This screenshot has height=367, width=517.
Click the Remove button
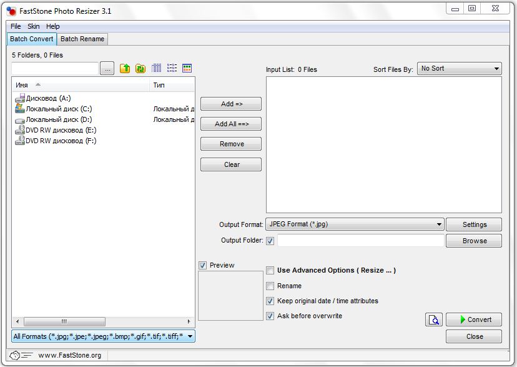[231, 144]
